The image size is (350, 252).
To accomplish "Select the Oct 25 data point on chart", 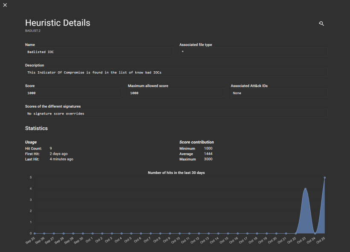I will pos(325,178).
